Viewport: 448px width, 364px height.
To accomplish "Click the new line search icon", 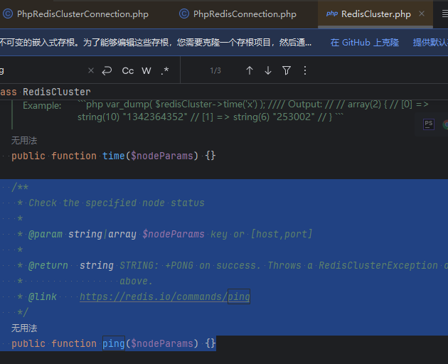I will pyautogui.click(x=107, y=70).
